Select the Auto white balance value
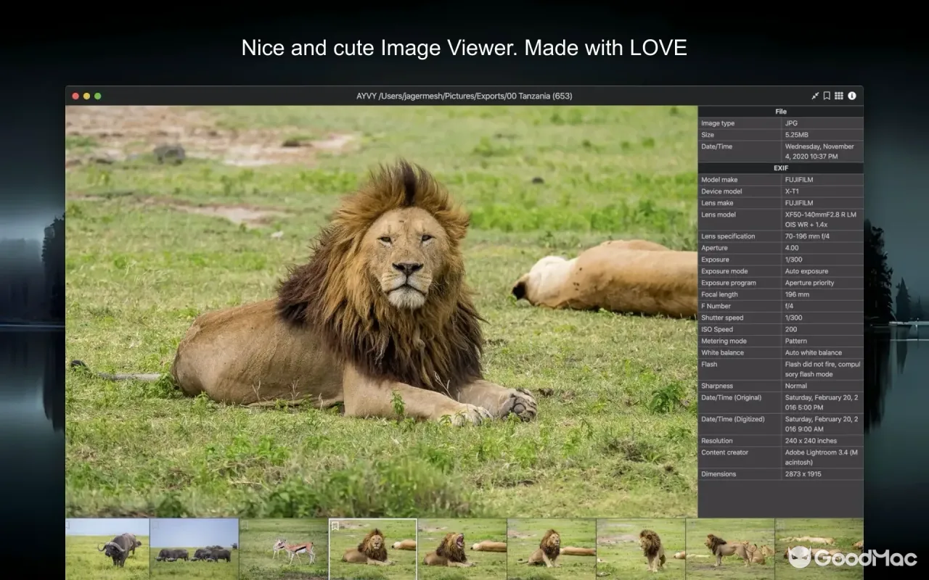The width and height of the screenshot is (929, 580). (x=814, y=352)
